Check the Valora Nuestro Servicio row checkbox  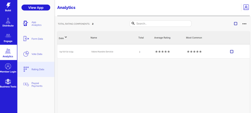(x=232, y=52)
